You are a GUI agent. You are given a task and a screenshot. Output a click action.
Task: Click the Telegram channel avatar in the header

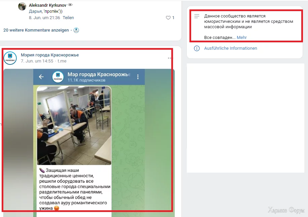[58, 77]
